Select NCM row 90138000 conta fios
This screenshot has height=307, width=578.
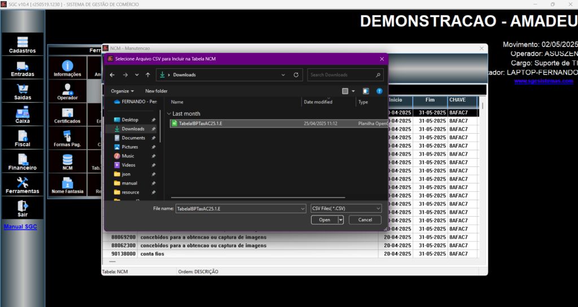[x=290, y=254]
